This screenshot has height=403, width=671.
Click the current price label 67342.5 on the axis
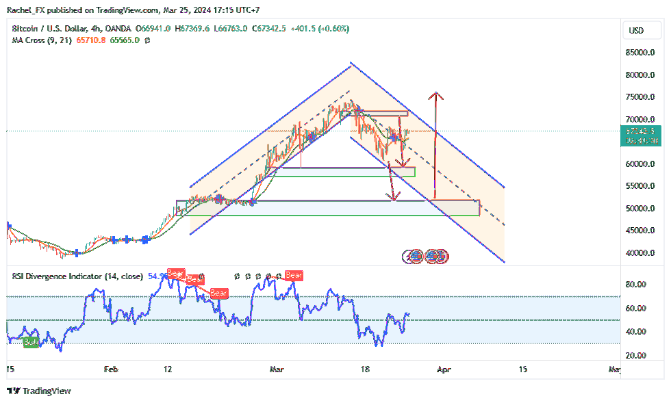(x=641, y=131)
